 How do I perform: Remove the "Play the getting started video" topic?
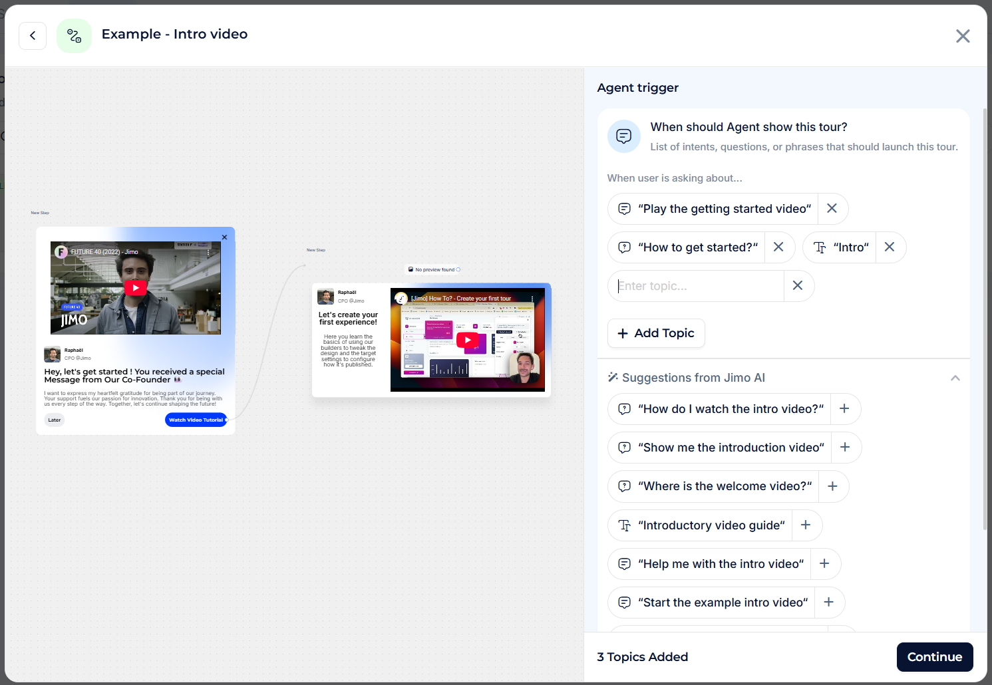tap(832, 209)
